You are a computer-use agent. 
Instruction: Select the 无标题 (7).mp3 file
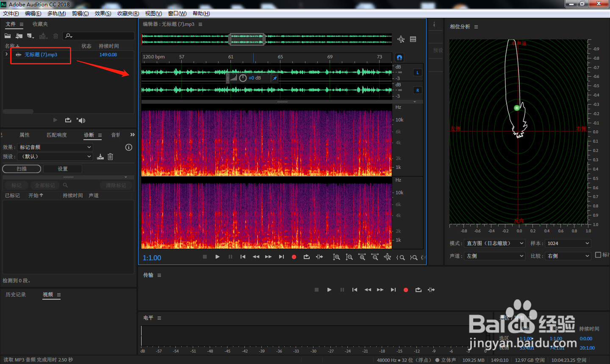[x=41, y=55]
